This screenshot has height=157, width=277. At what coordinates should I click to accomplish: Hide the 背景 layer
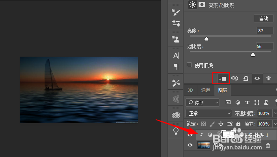point(190,145)
